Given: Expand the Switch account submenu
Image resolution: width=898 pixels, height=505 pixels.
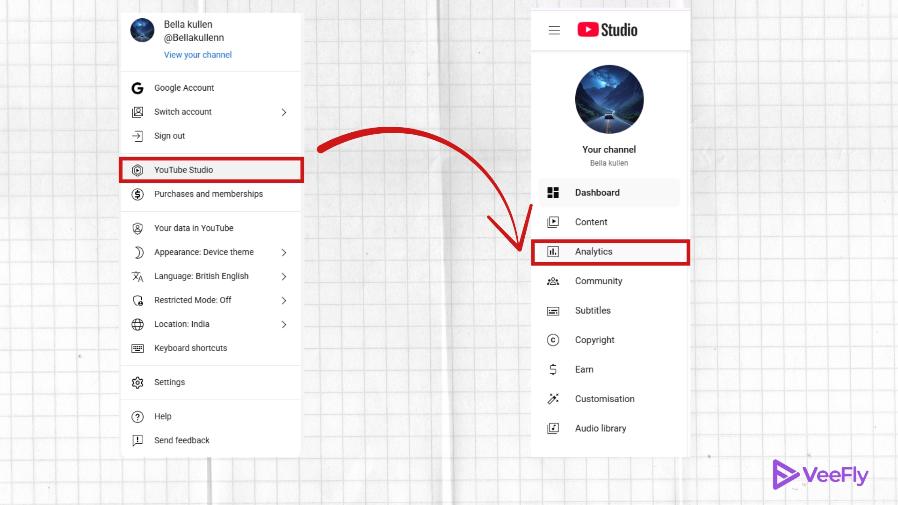Looking at the screenshot, I should click(283, 112).
